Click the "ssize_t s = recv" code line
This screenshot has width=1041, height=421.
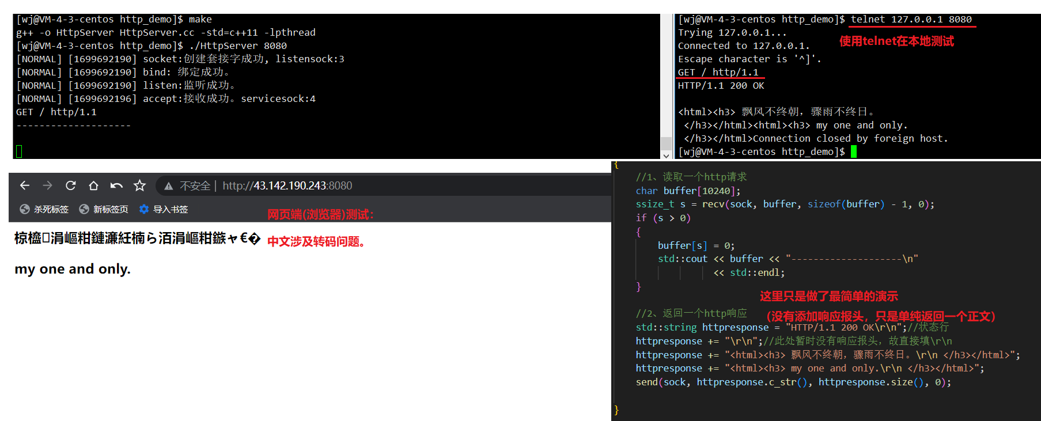pyautogui.click(x=785, y=204)
